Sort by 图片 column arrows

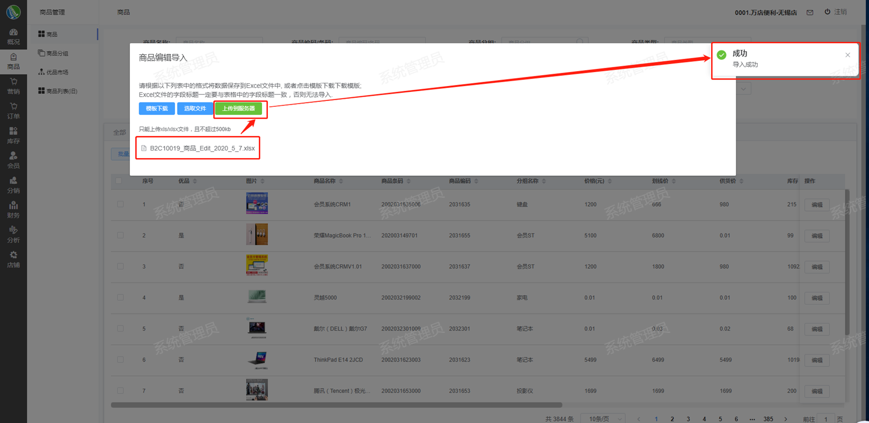[263, 181]
